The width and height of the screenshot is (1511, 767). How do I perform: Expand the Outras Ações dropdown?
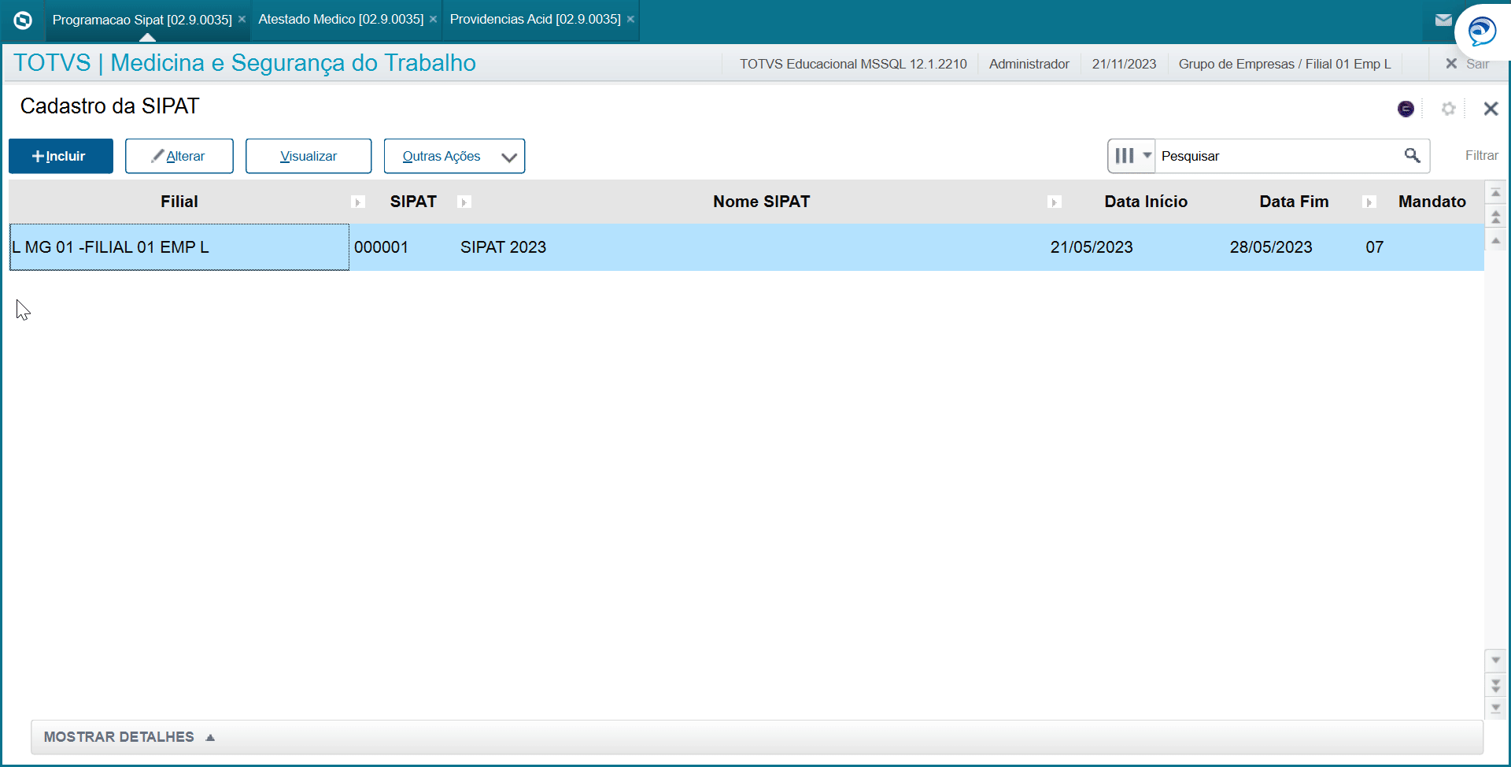tap(454, 156)
